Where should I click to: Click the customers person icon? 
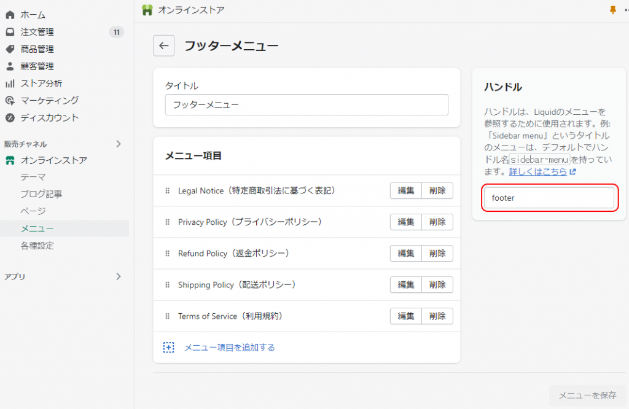[x=10, y=66]
